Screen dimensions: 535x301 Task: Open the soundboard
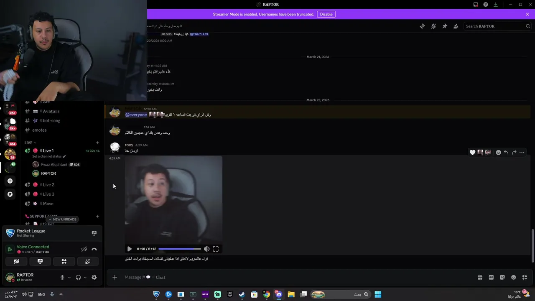pos(88,261)
